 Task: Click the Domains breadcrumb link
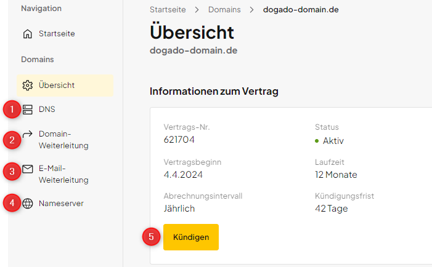tap(223, 10)
